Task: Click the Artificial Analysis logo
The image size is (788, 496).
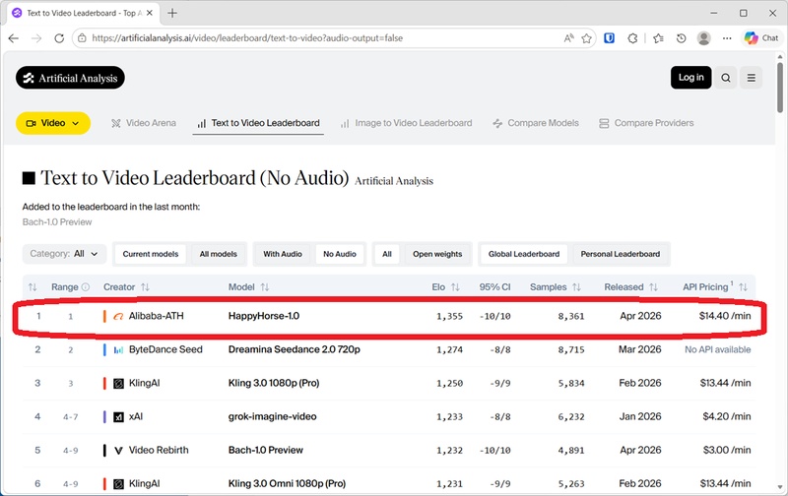Action: 70,78
